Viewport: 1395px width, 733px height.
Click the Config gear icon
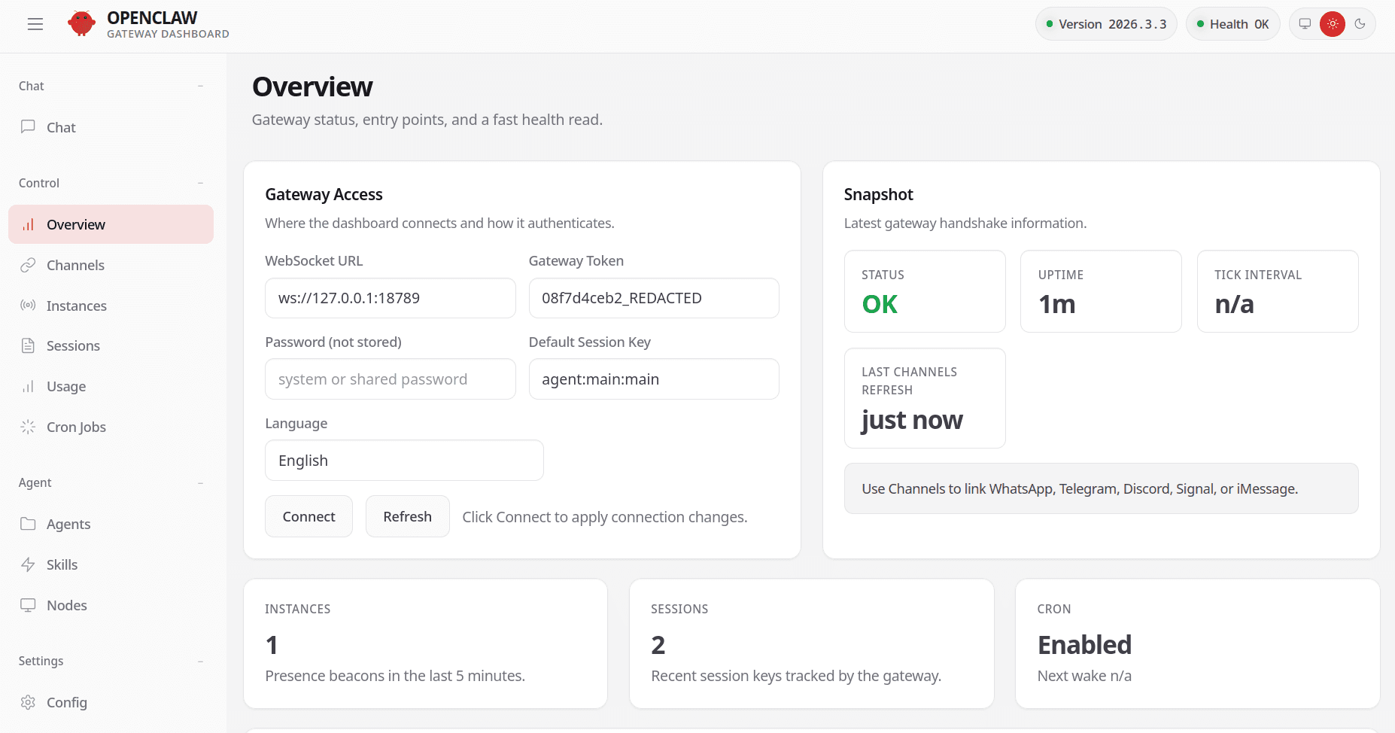point(28,702)
